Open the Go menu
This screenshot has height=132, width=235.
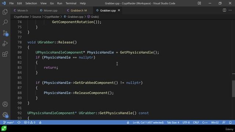(52, 3)
